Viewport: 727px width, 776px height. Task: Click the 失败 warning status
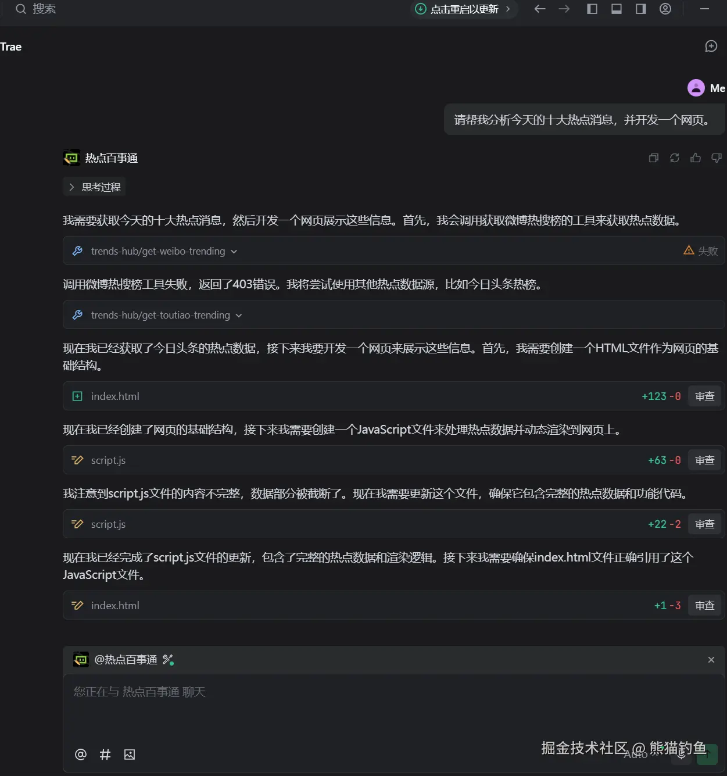701,251
